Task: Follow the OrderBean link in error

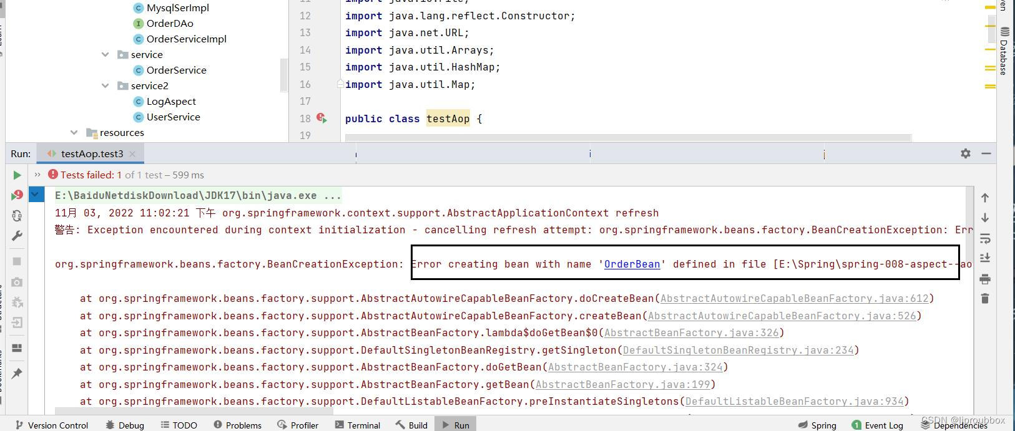Action: [632, 264]
